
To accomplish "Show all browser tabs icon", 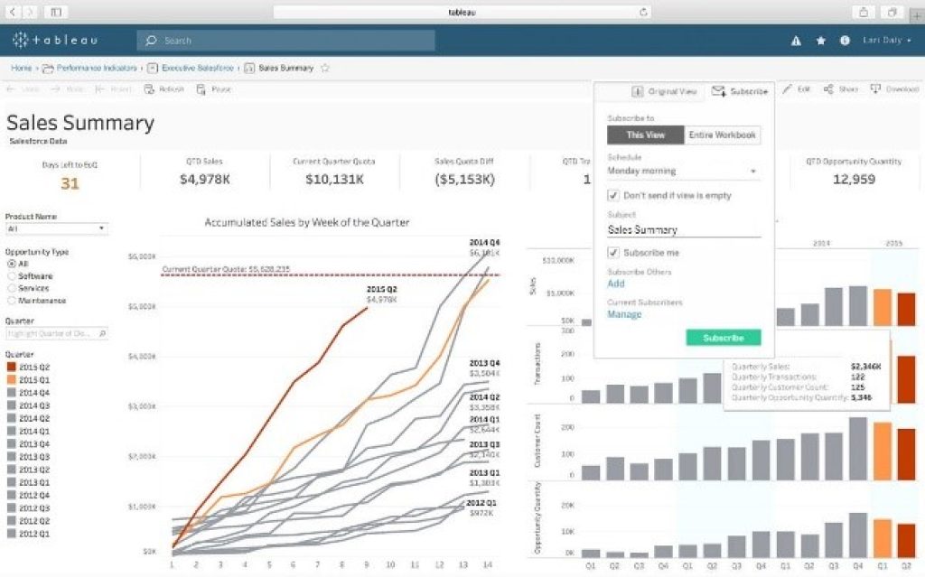I will point(892,12).
